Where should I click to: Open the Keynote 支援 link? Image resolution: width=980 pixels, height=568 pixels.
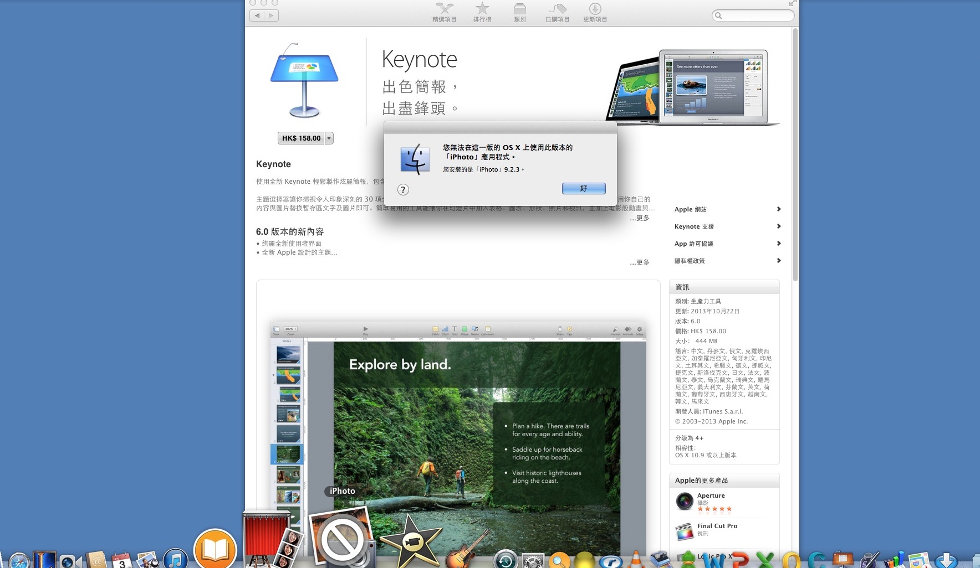(694, 226)
